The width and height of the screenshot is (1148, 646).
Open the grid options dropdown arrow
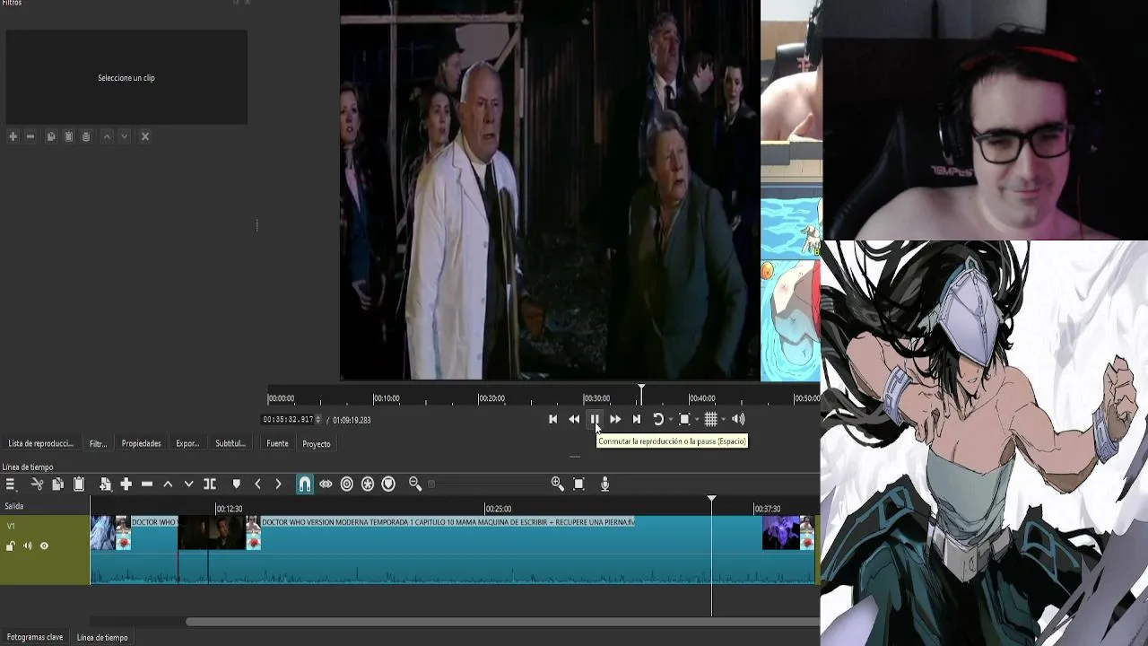724,420
